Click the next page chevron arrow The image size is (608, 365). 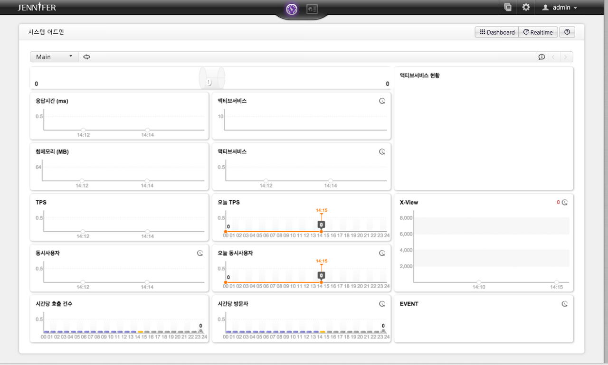coord(565,57)
